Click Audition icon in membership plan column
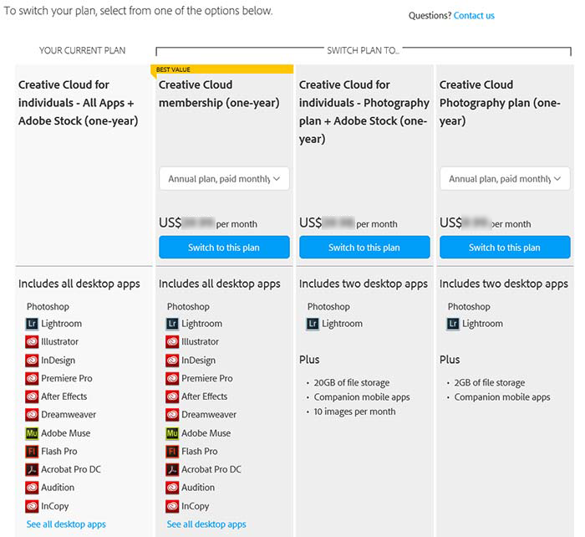 [172, 488]
